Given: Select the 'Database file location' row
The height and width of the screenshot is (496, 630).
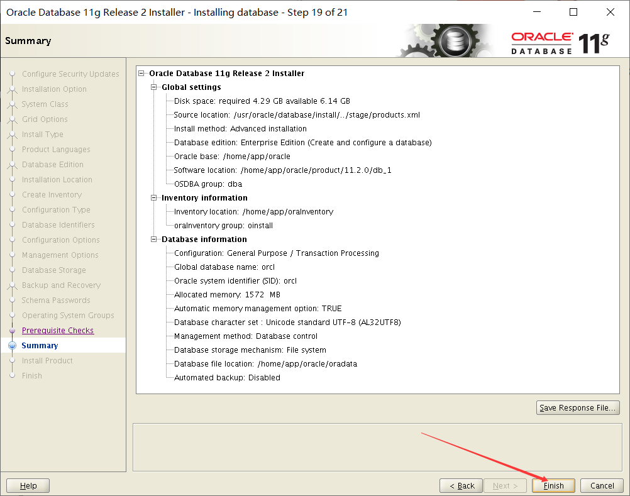Looking at the screenshot, I should (265, 364).
